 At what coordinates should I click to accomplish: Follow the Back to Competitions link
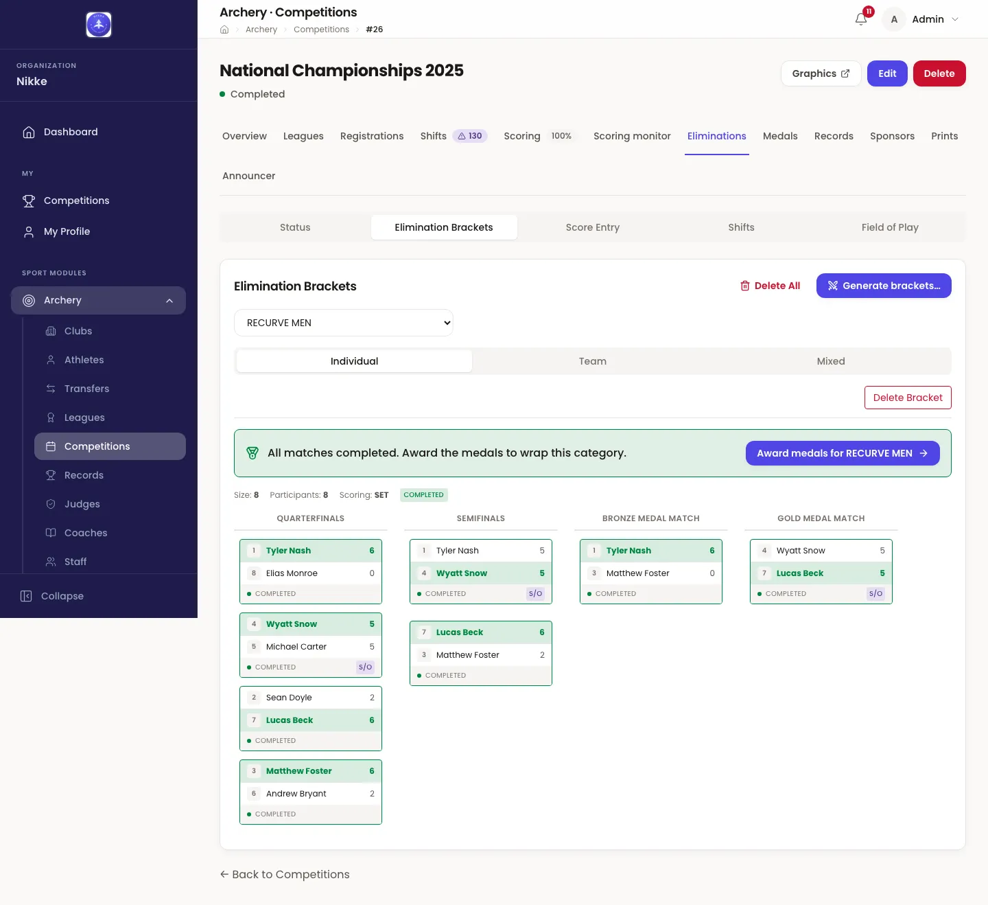tap(285, 874)
